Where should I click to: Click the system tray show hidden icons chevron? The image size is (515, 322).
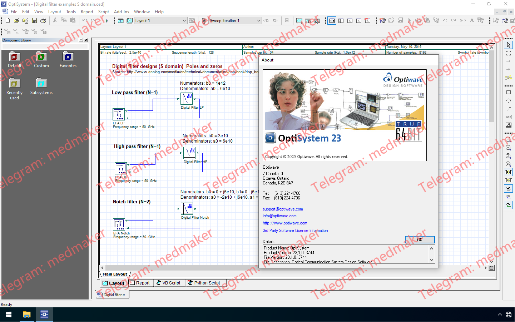500,315
